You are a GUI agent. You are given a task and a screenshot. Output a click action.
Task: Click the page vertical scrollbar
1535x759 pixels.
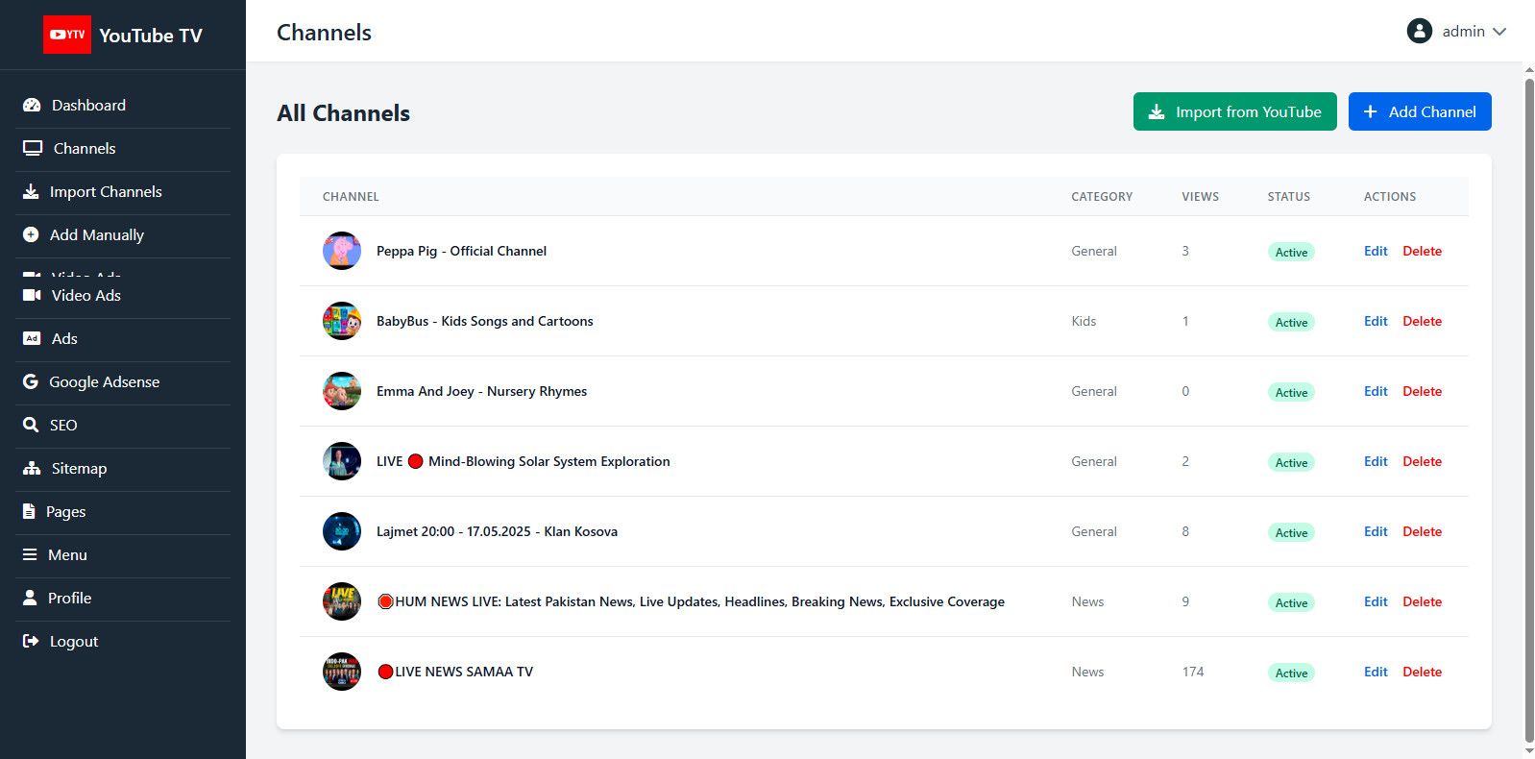1529,384
